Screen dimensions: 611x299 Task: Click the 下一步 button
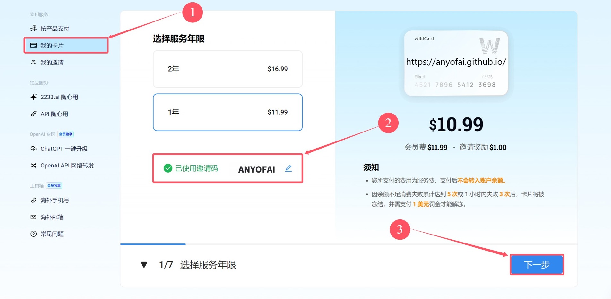pos(537,265)
